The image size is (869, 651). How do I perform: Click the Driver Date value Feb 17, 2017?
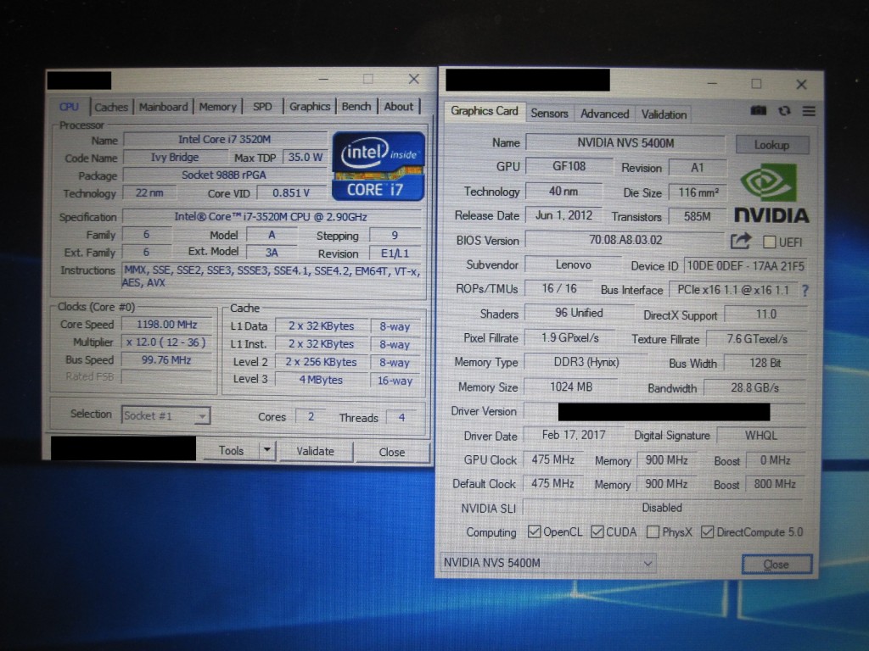(x=574, y=435)
